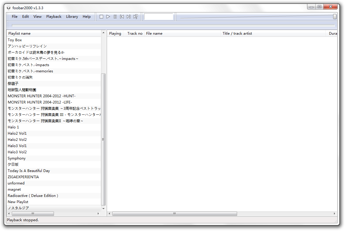Click the volume slider handle

click(x=335, y=17)
